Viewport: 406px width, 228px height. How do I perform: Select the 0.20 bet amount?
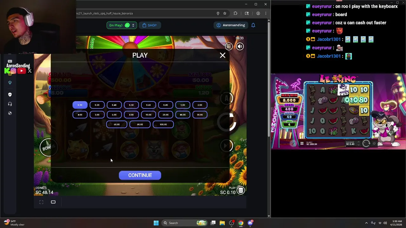pyautogui.click(x=97, y=105)
